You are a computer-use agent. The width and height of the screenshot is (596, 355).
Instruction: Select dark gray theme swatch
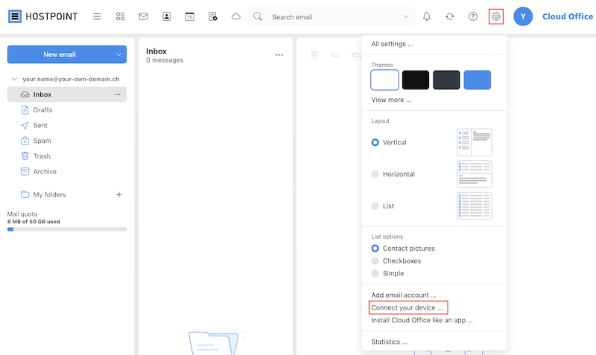446,80
